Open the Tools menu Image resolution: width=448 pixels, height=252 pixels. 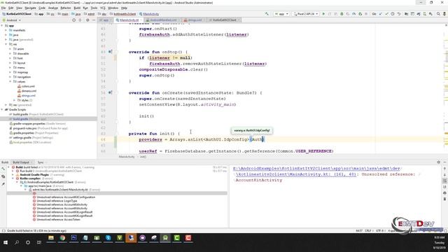coord(94,8)
